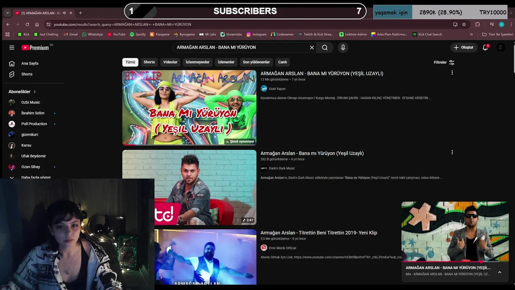Select the İzlenenler filter chip
This screenshot has width=515, height=290.
tap(226, 62)
